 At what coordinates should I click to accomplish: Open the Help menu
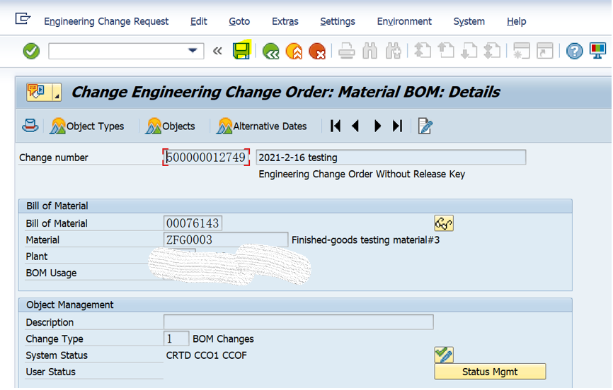click(x=516, y=21)
